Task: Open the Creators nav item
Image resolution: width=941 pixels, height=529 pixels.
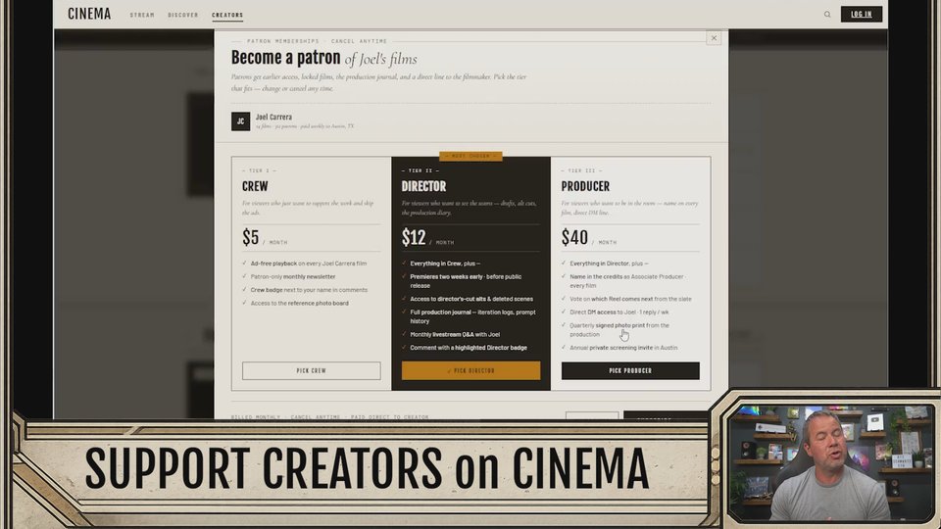Action: tap(227, 15)
